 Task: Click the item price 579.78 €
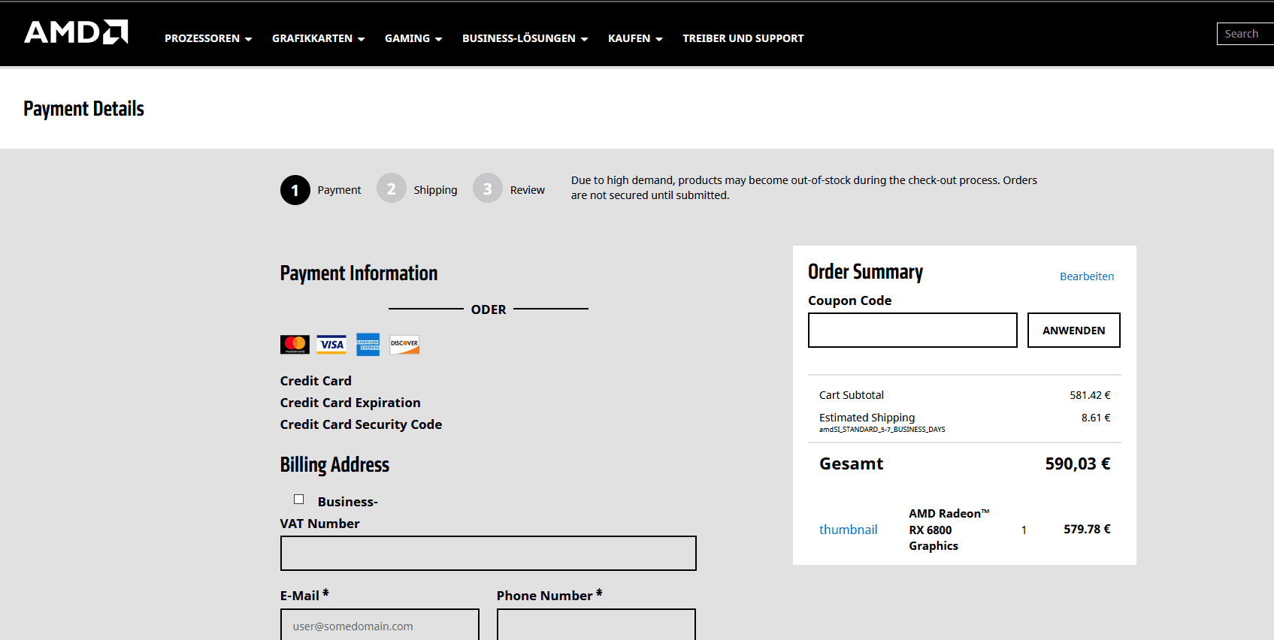(x=1087, y=530)
